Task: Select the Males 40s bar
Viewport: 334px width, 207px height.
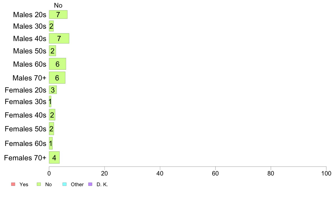Action: (x=59, y=38)
